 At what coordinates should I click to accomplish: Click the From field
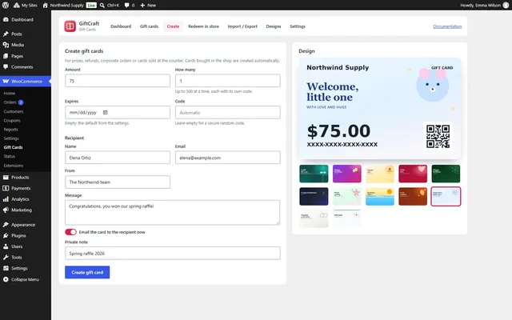[x=118, y=182]
